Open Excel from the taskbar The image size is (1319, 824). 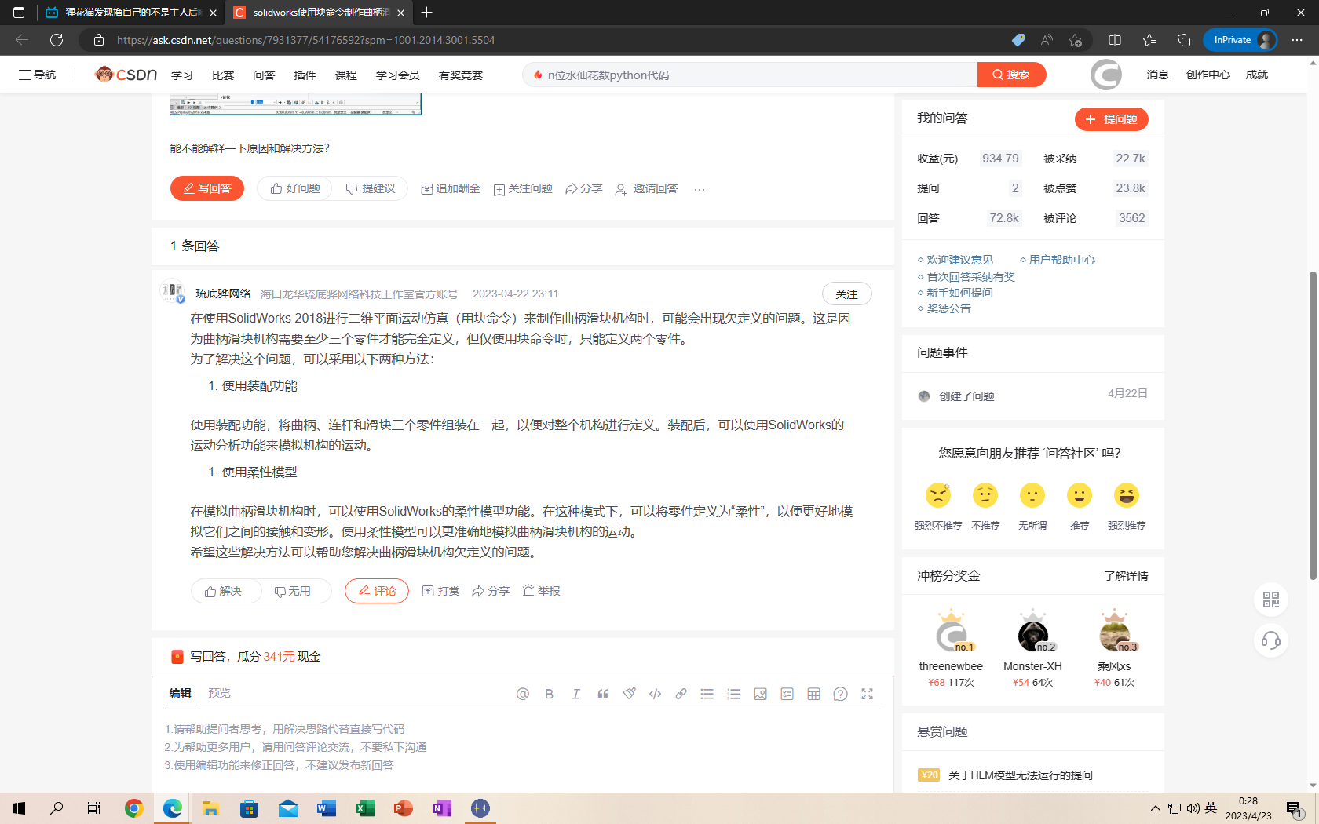pyautogui.click(x=365, y=808)
